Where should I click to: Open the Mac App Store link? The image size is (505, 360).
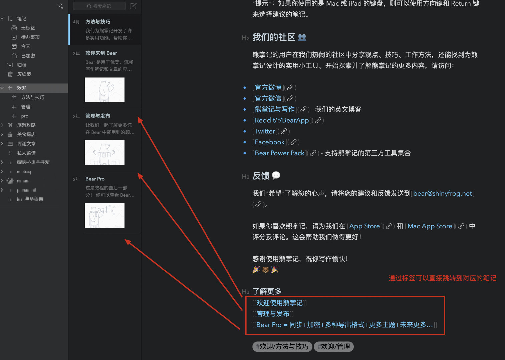click(x=430, y=226)
